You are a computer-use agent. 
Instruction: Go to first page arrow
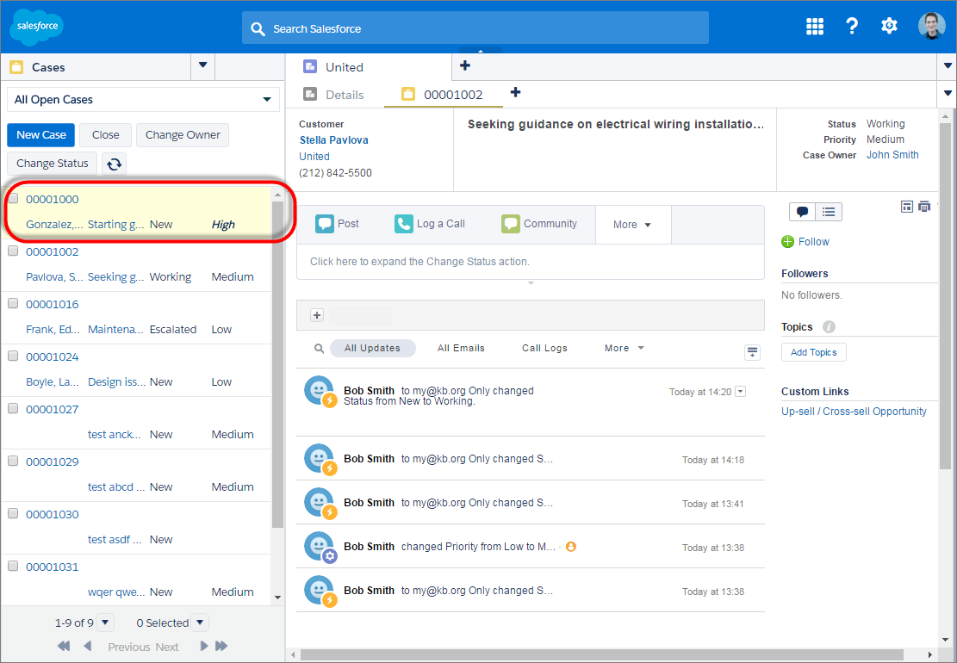[64, 646]
